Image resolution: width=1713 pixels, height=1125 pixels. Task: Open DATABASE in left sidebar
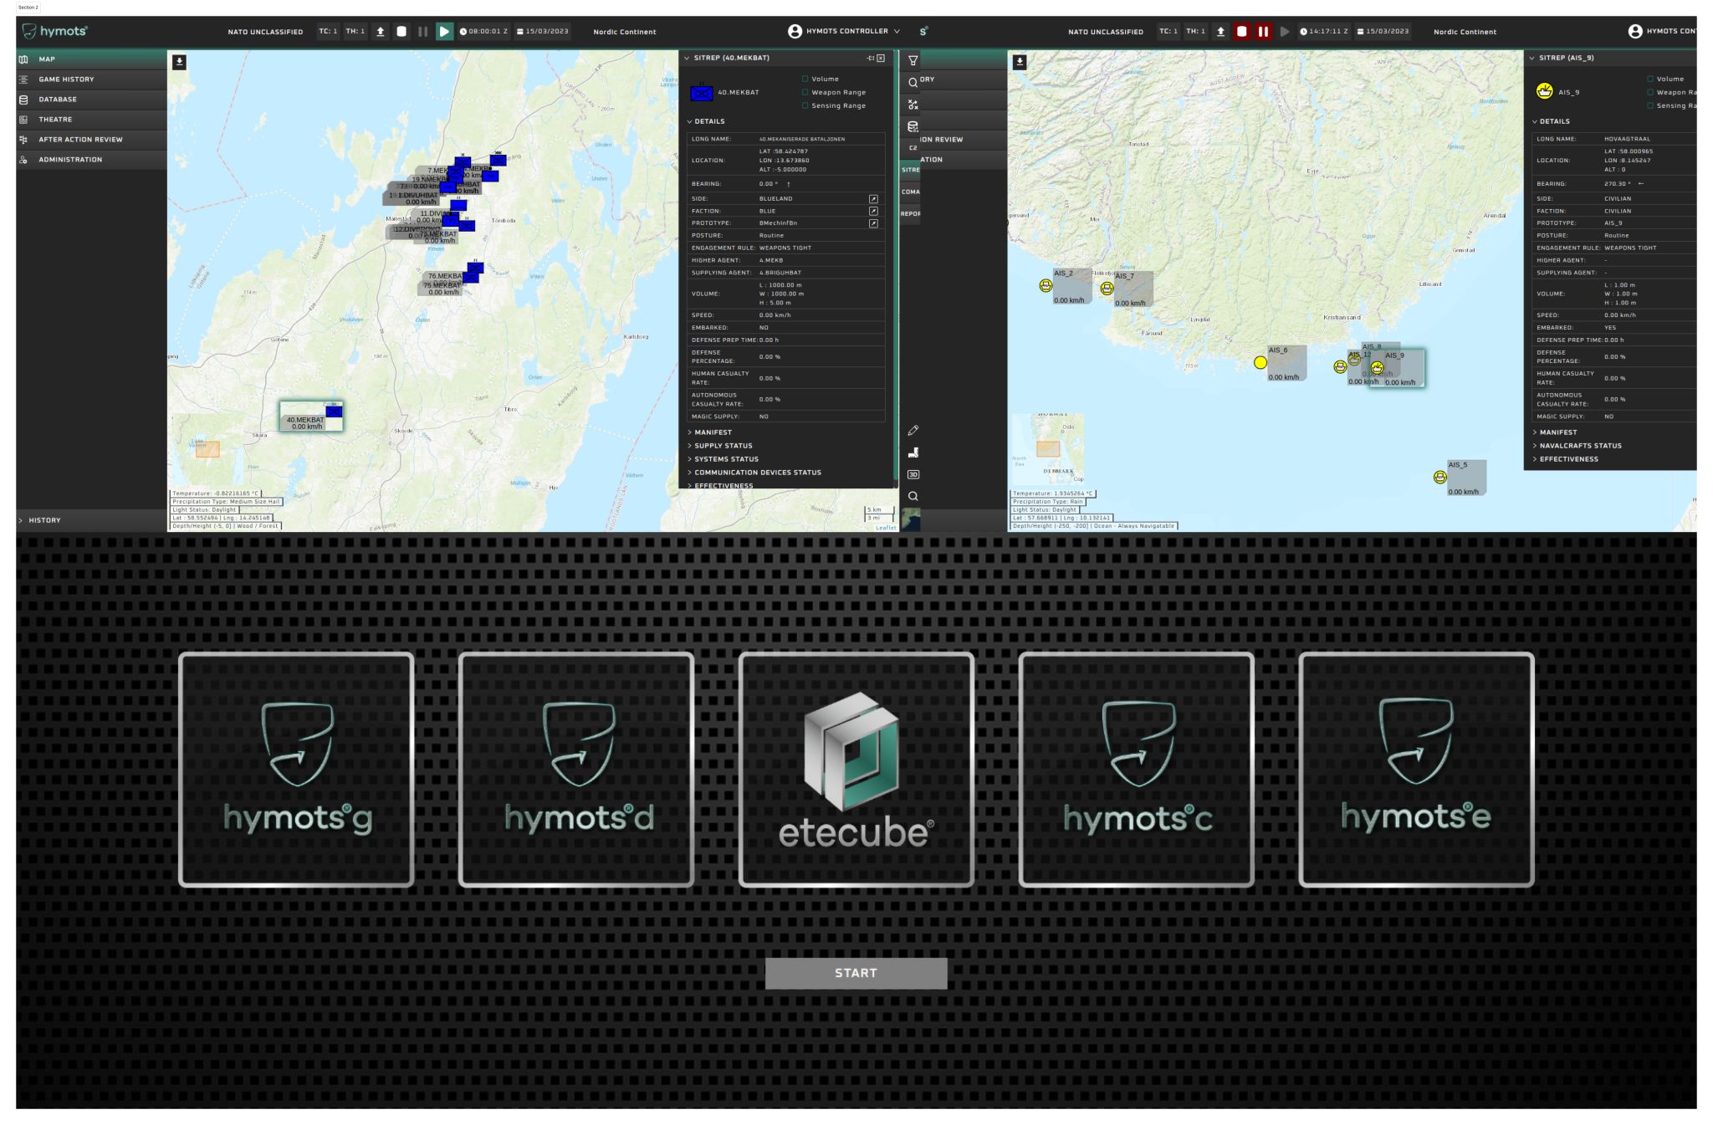click(91, 100)
